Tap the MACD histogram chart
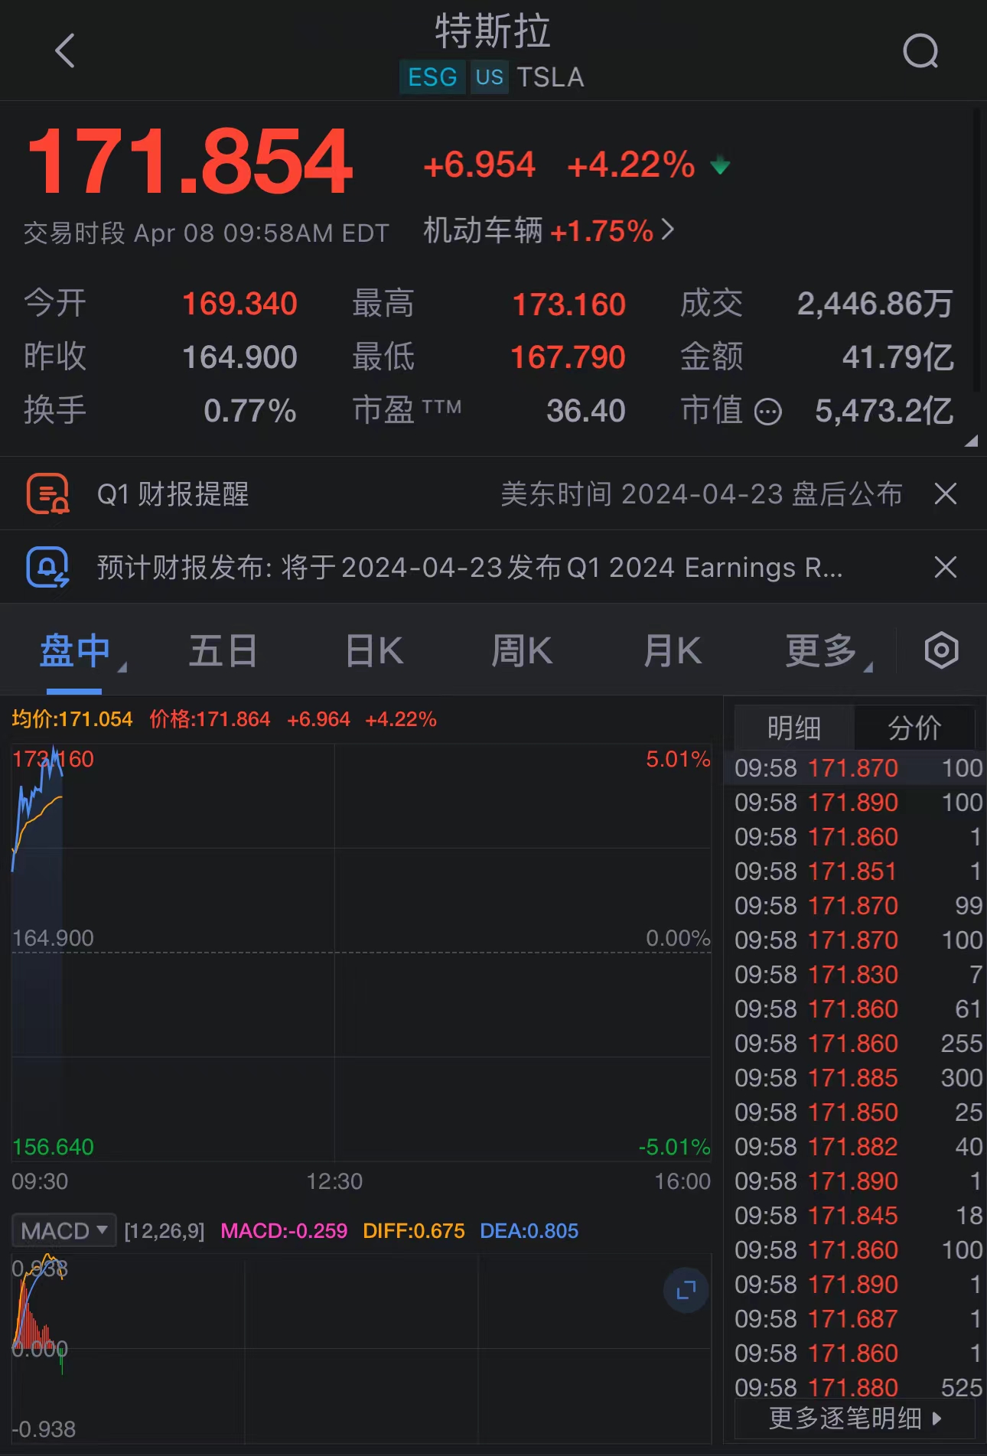The height and width of the screenshot is (1456, 987). (361, 1348)
